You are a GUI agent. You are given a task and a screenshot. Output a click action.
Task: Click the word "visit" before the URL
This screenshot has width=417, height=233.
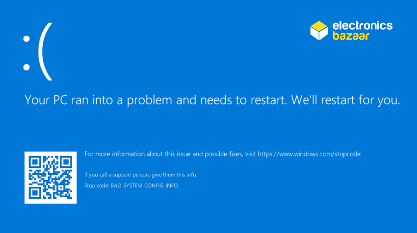[250, 154]
